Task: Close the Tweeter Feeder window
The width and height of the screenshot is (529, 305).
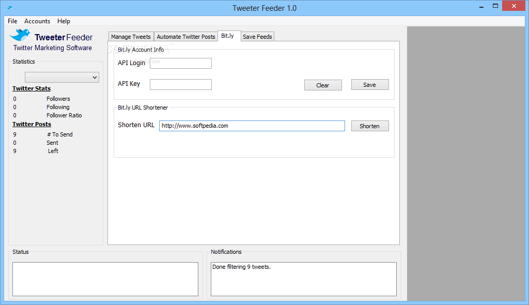Action: point(514,6)
